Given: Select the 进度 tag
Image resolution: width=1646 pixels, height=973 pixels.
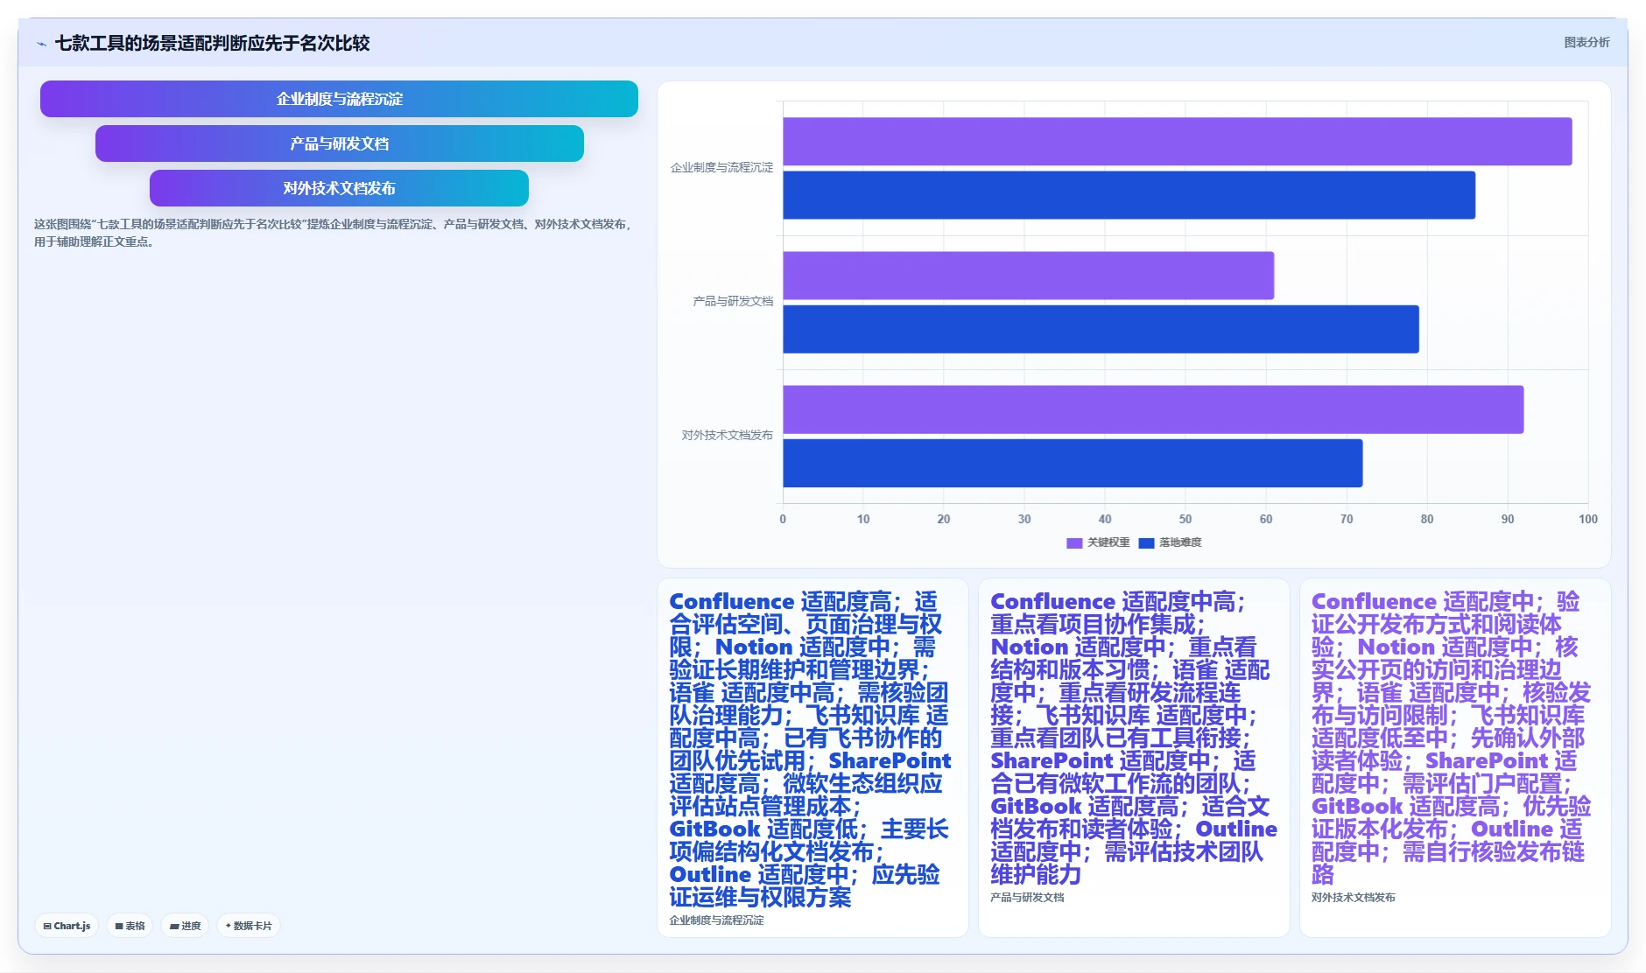Looking at the screenshot, I should pyautogui.click(x=185, y=926).
